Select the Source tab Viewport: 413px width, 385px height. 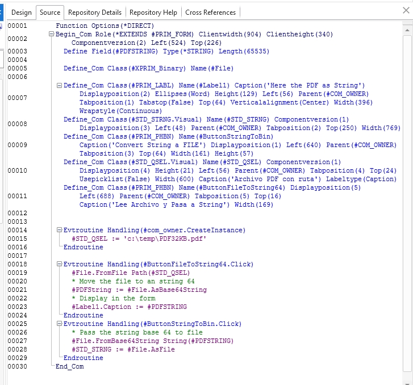[50, 12]
